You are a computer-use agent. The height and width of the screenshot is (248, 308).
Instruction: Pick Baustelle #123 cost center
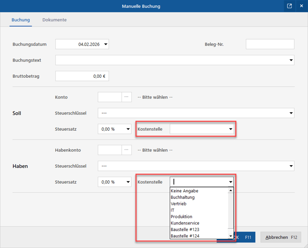point(185,230)
